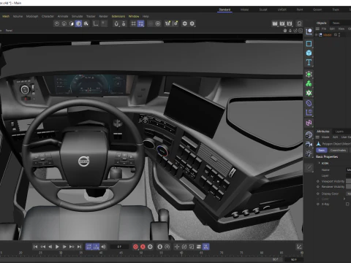Click the viewport zoom arrow icon
This screenshot has height=263, width=351.
coord(290,31)
